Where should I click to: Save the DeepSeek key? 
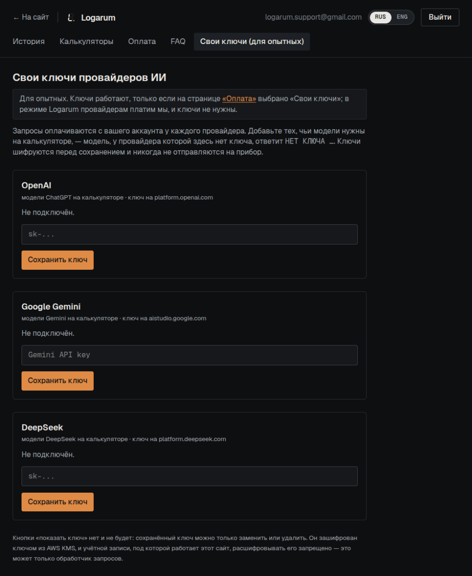[x=57, y=502]
